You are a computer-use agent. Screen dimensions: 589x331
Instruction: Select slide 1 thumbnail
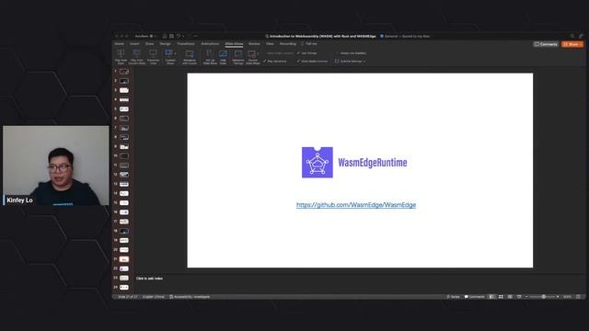(124, 72)
